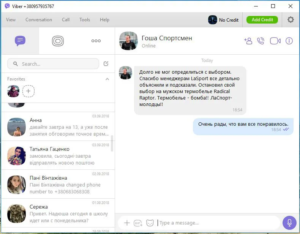Screen dimensions: 300x234
Task: Focus the Search conversations field
Action: click(x=53, y=64)
